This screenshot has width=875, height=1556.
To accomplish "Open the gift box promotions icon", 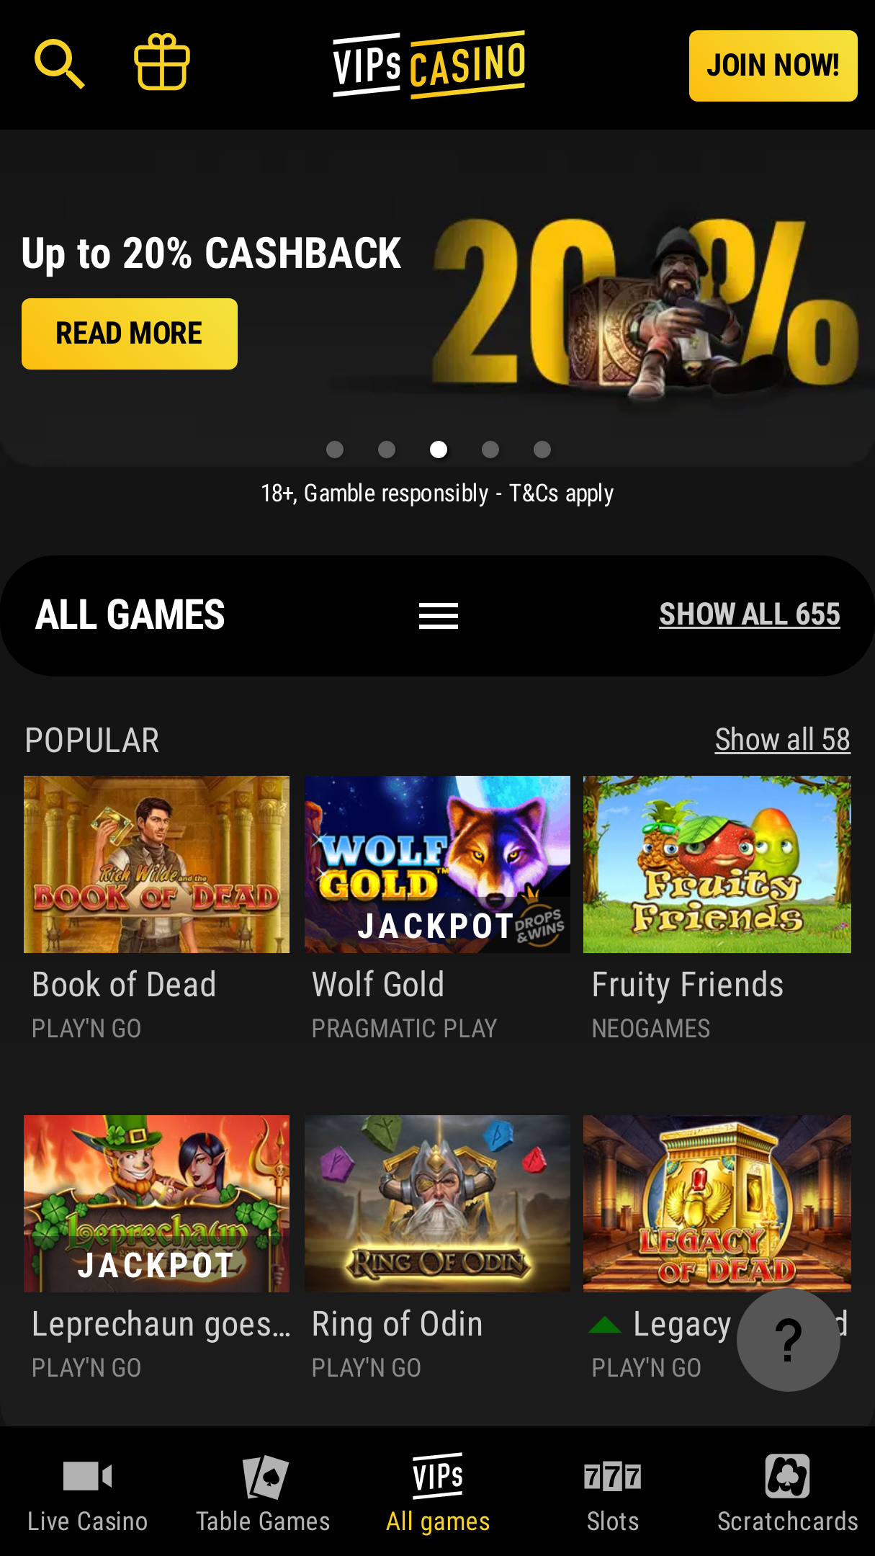I will click(x=162, y=63).
